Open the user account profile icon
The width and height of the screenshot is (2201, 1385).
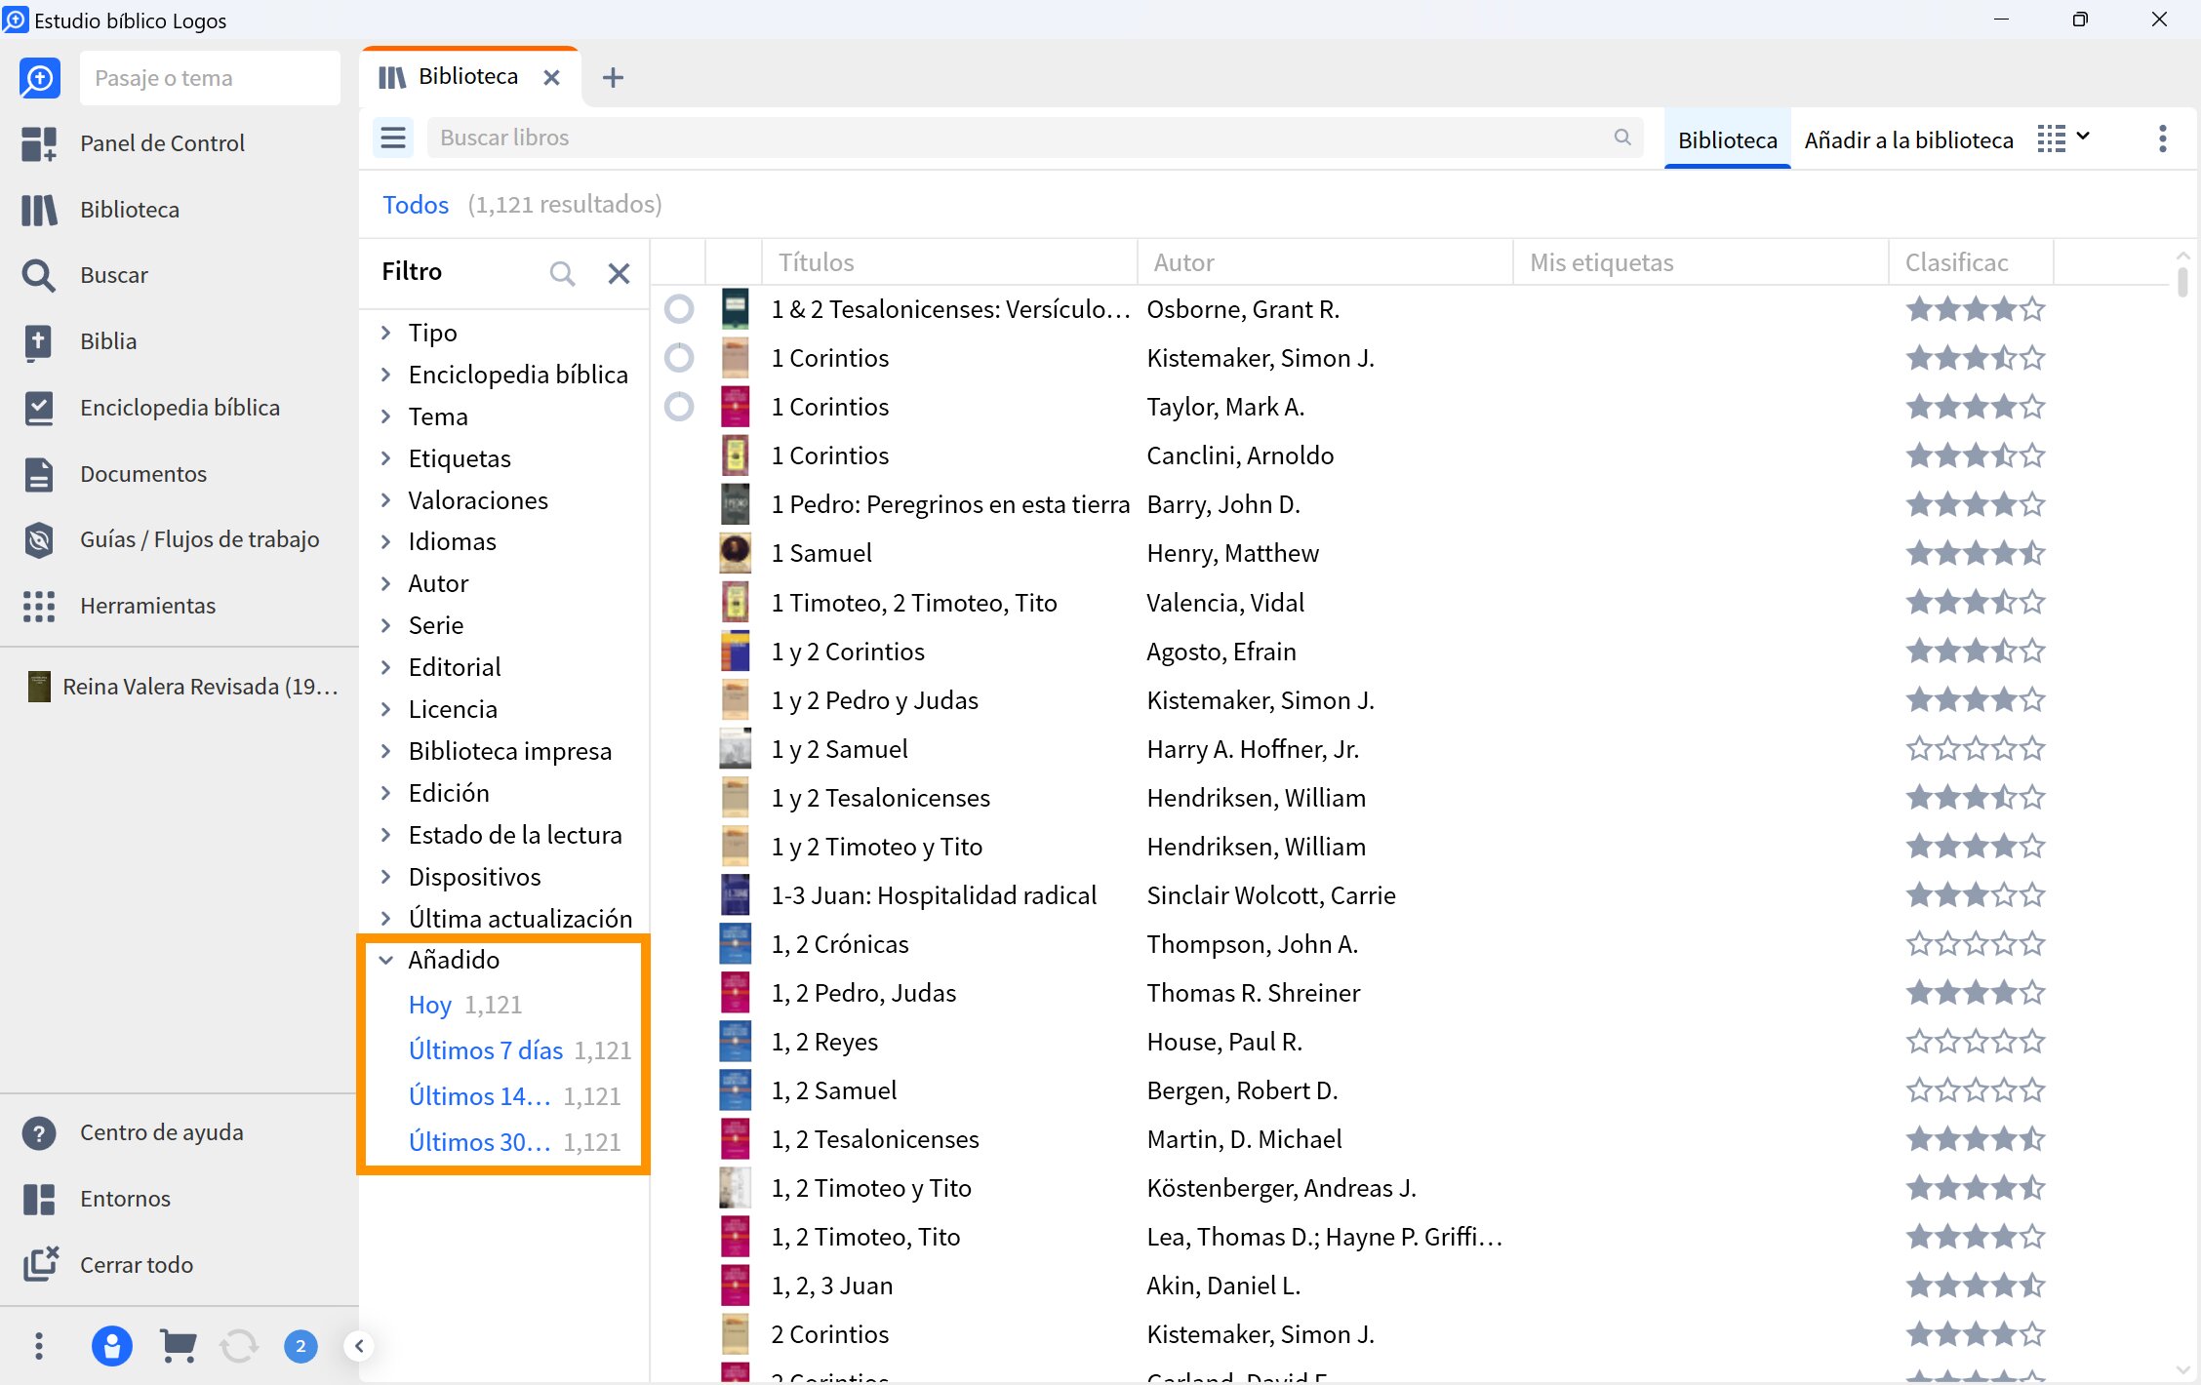[x=111, y=1346]
